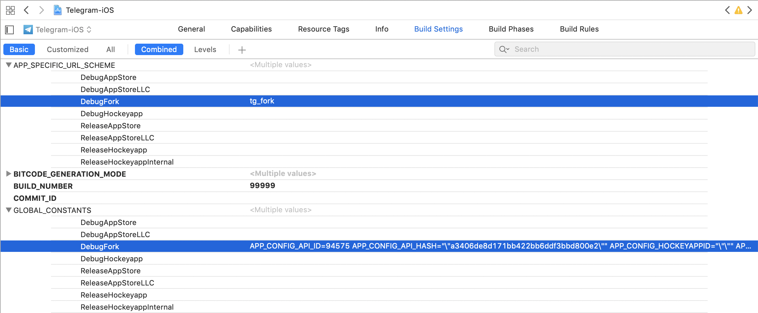Screen dimensions: 758x313
Task: Click the Telegram-iOS project file icon
Action: click(58, 10)
